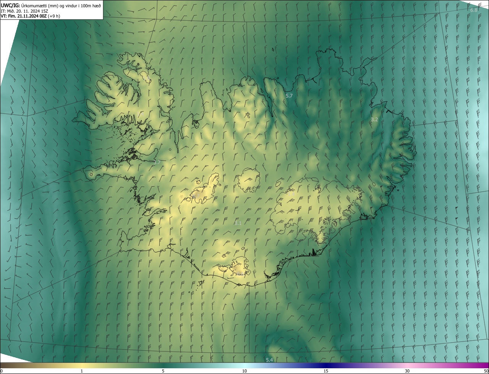Click the precipitation color scale bar
The width and height of the screenshot is (489, 374).
(244, 365)
